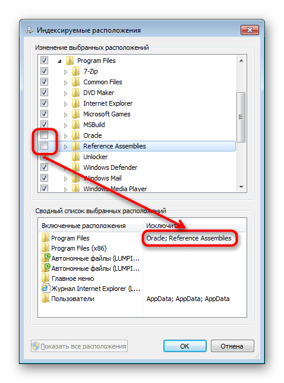Viewport: 284px width, 383px height.
Task: Select Журнал Internet Explorer icon in summary list
Action: coord(46,288)
